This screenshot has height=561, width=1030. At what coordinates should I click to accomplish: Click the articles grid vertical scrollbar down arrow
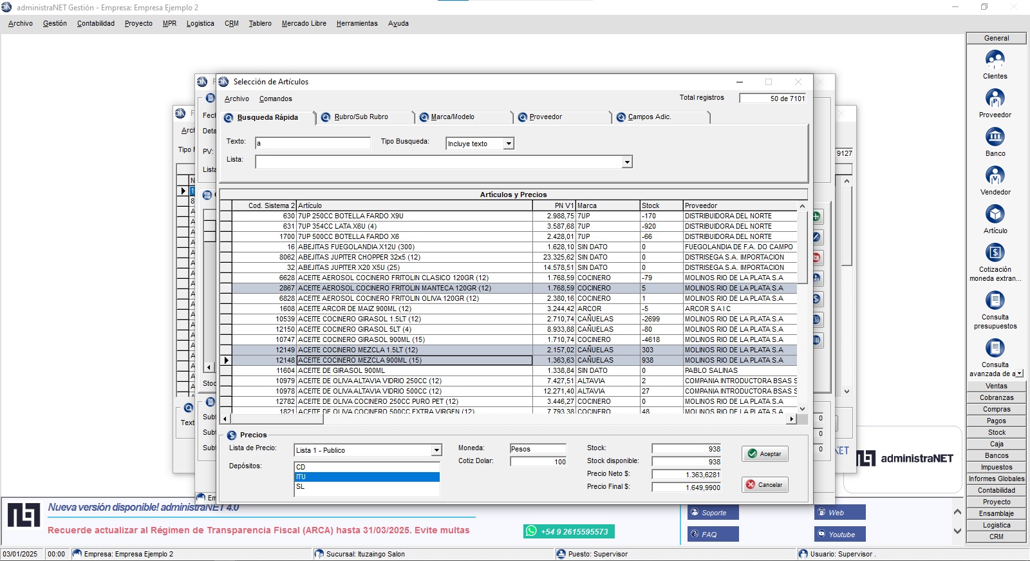pos(802,408)
